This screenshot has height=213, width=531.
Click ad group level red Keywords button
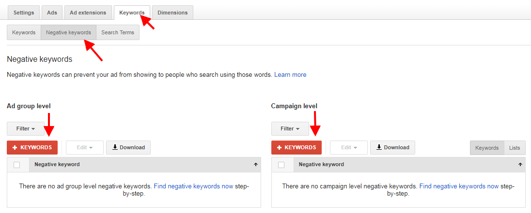click(32, 148)
